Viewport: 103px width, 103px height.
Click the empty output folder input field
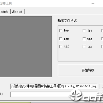click(54, 94)
